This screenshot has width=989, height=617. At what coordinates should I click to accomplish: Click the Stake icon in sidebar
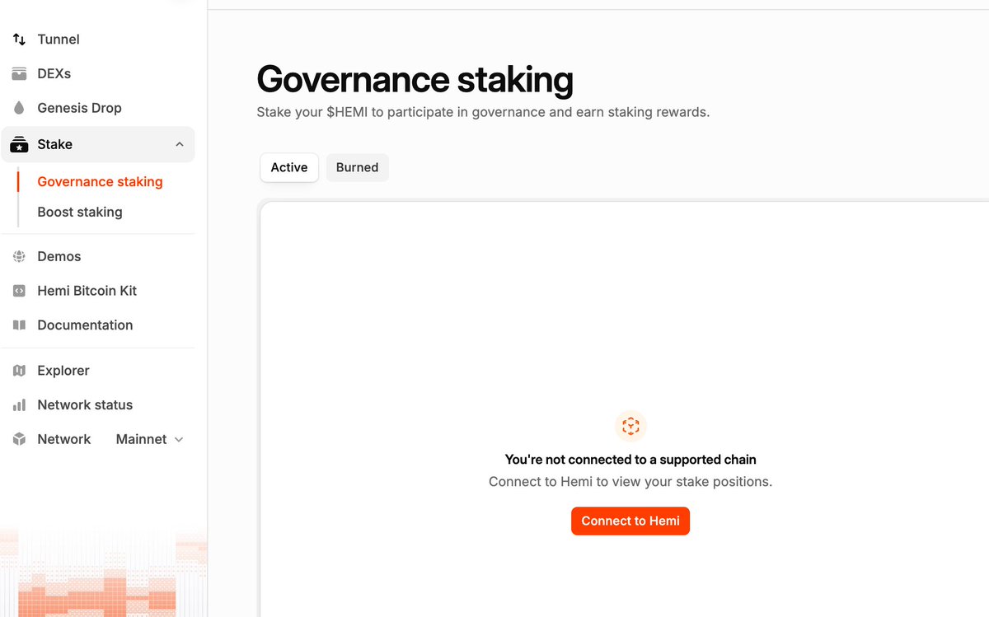click(19, 144)
